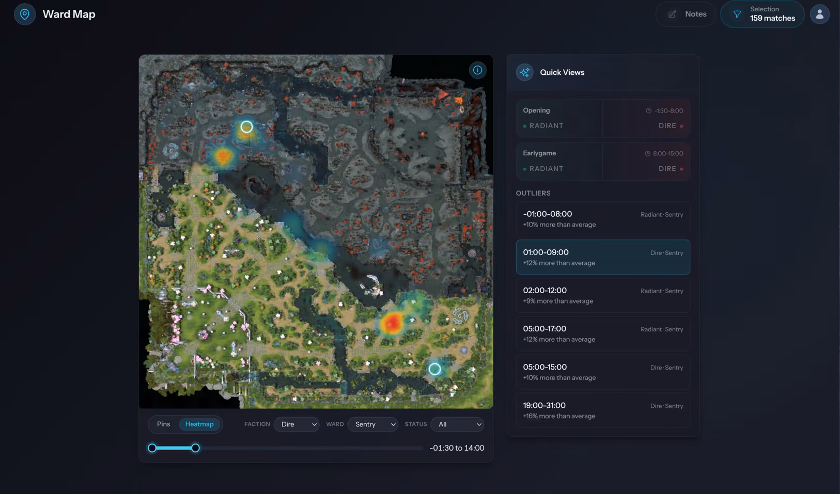Click the time range slider start handle
Image resolution: width=840 pixels, height=494 pixels.
pyautogui.click(x=152, y=448)
